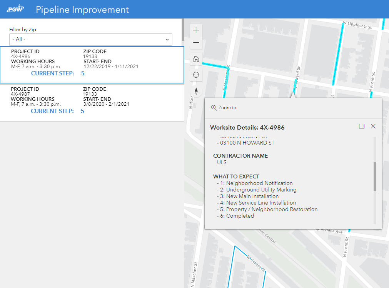This screenshot has height=288, width=389.
Task: Close the Worksite Details popup
Action: click(x=373, y=126)
